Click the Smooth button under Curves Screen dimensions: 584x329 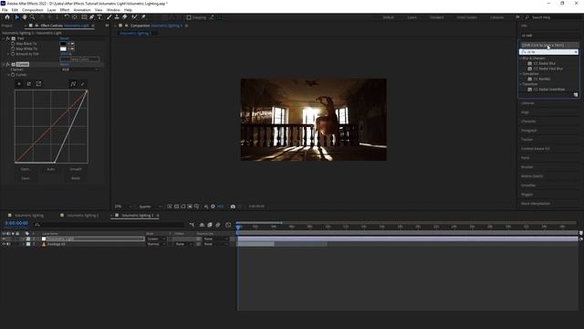tap(76, 169)
